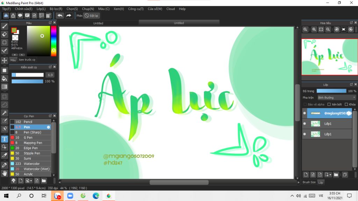Pop out the Cọ: Pen panel
The width and height of the screenshot is (358, 201).
50,116
